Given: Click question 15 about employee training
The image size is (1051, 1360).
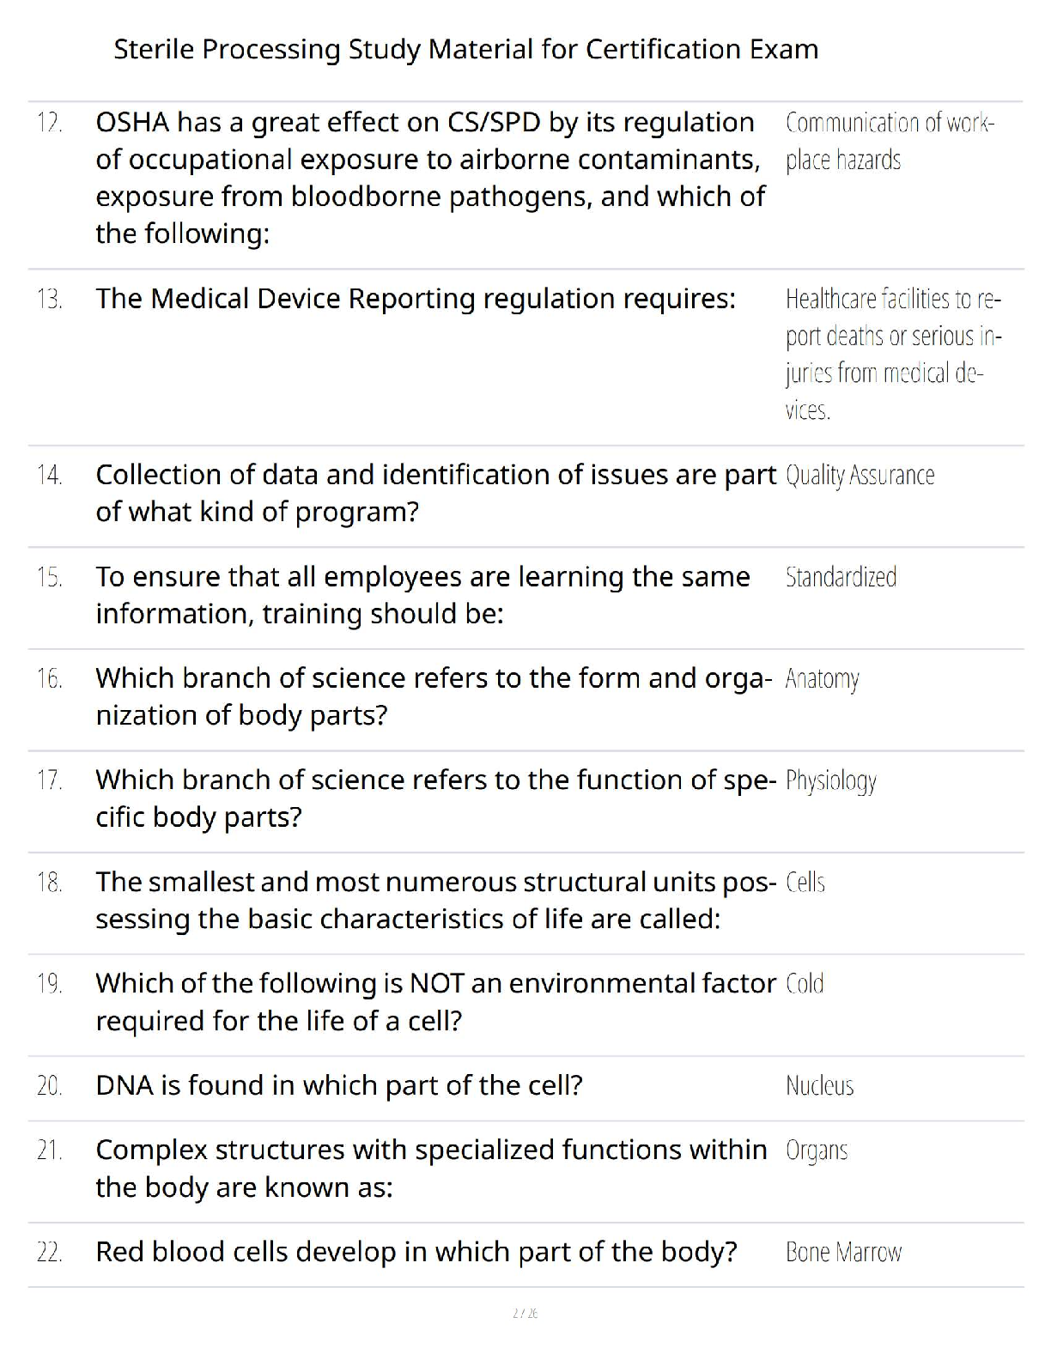Looking at the screenshot, I should [422, 595].
